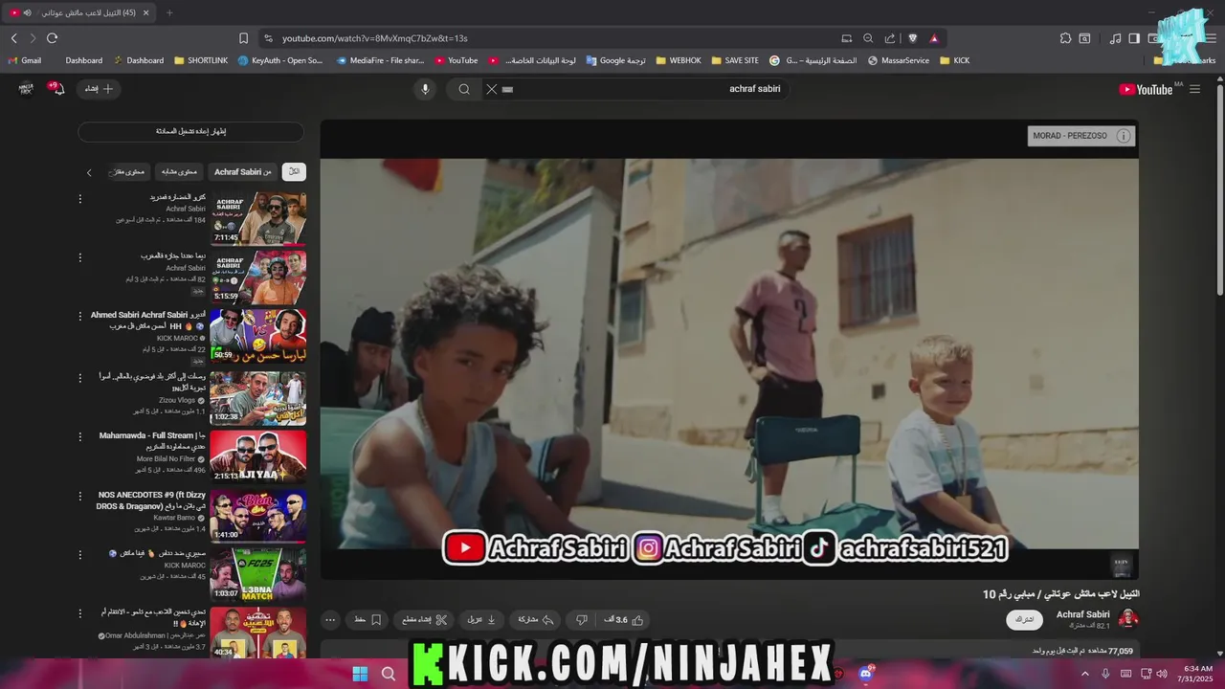
Task: Open options menu for NOS ANECDOTES #9 video
Action: pos(80,496)
